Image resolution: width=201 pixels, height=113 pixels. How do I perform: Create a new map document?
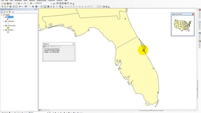tap(3, 3)
